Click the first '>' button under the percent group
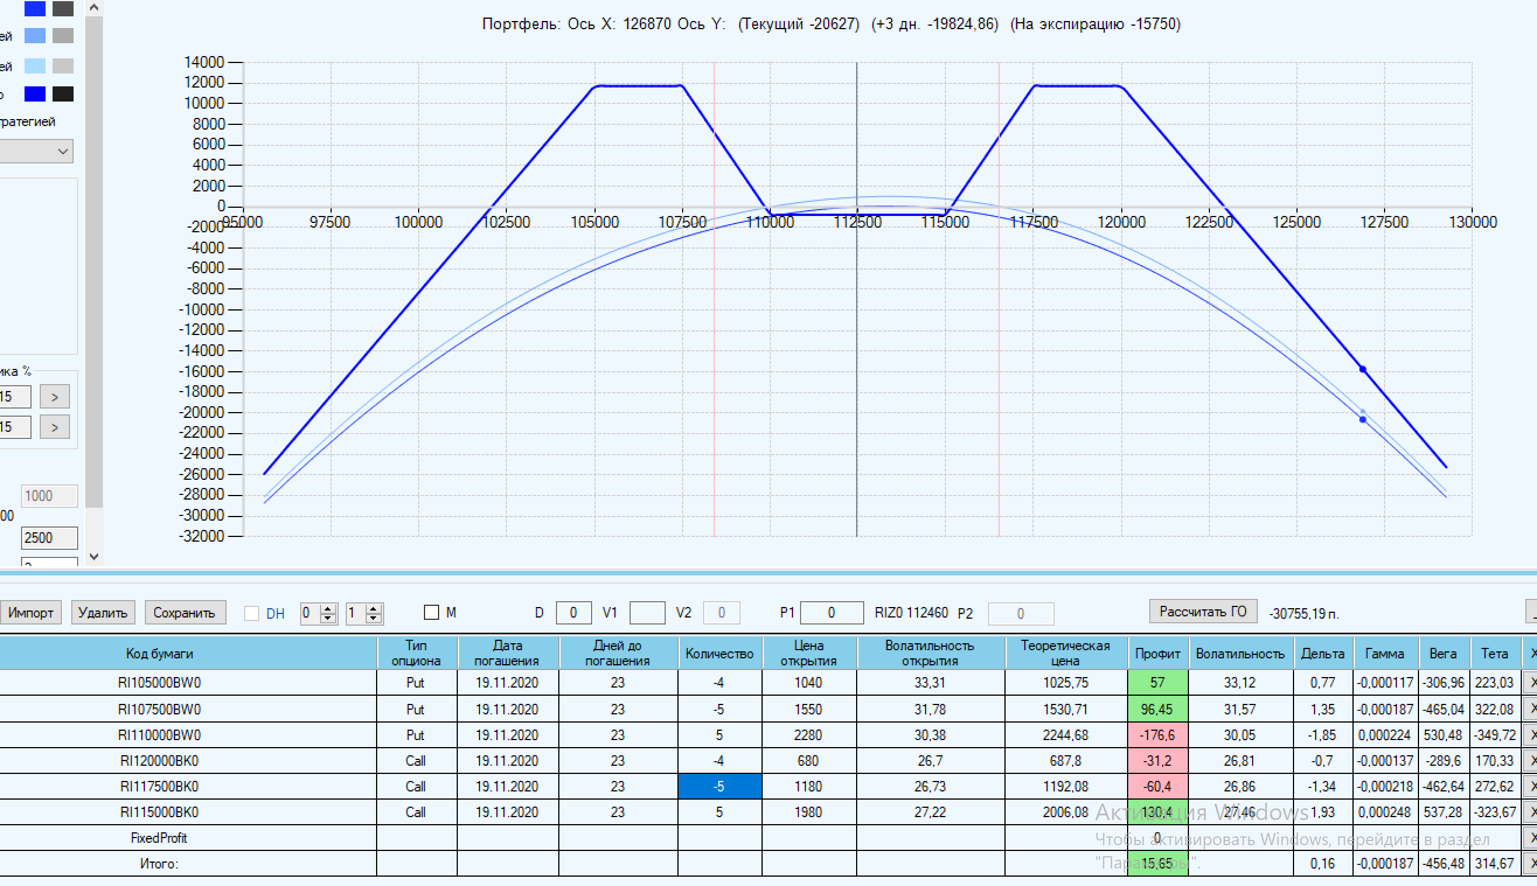The height and width of the screenshot is (886, 1537). point(55,397)
